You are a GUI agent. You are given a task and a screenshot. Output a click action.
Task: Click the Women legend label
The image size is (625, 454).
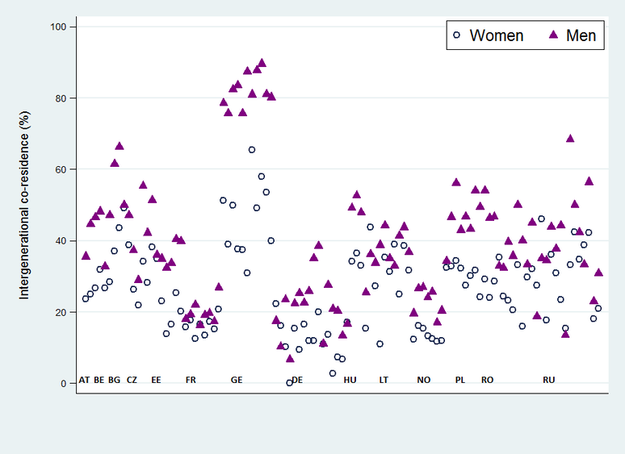pos(497,35)
